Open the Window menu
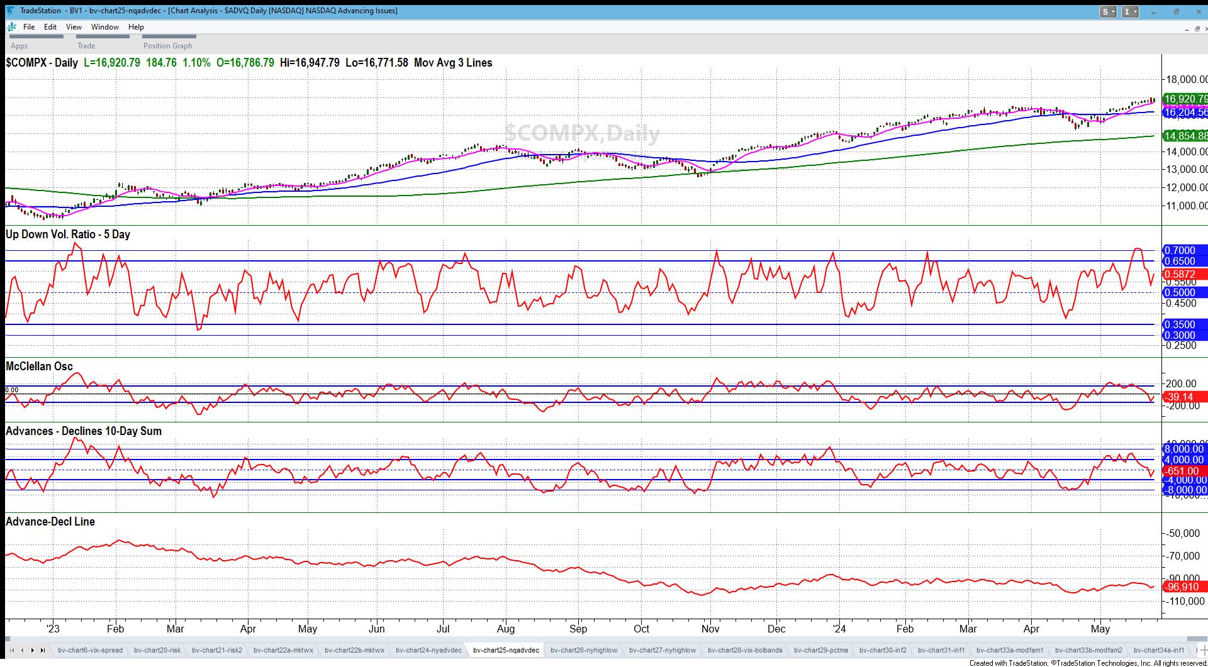The image size is (1208, 667). click(104, 27)
